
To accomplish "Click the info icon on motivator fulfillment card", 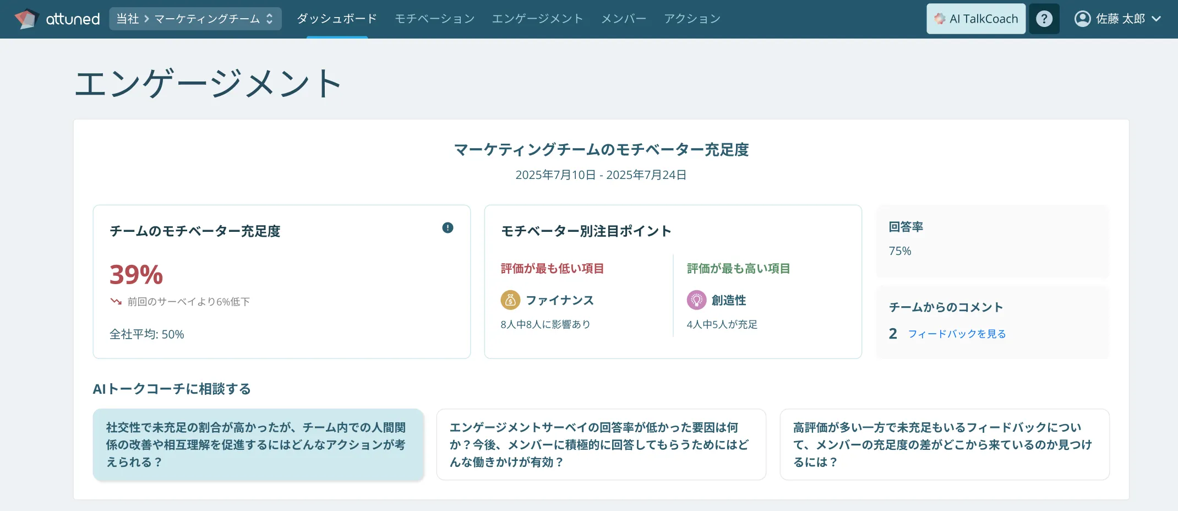I will tap(448, 227).
